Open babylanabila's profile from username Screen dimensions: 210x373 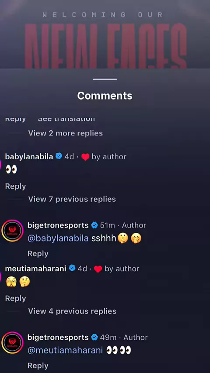(29, 156)
